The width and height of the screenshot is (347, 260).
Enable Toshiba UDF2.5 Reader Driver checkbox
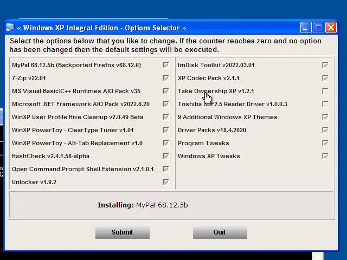[x=325, y=104]
